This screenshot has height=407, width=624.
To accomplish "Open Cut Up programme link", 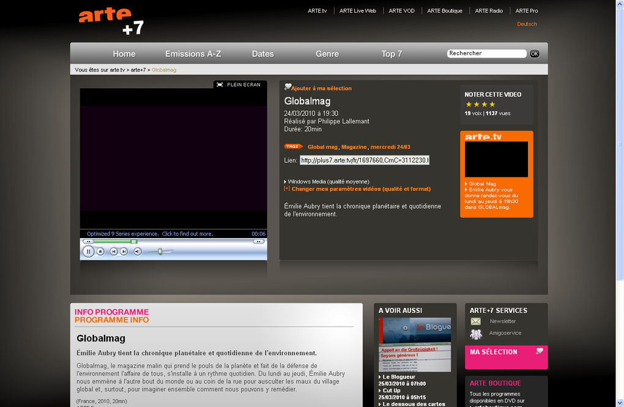I will 391,390.
